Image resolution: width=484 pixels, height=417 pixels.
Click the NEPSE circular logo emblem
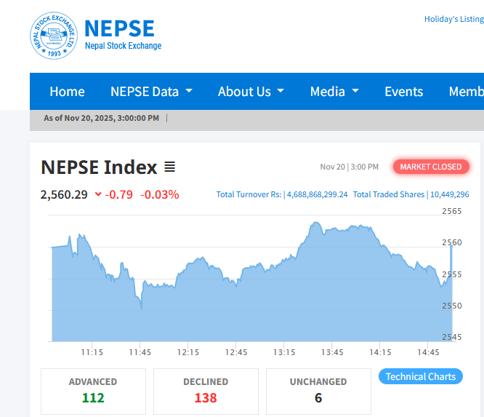click(53, 36)
